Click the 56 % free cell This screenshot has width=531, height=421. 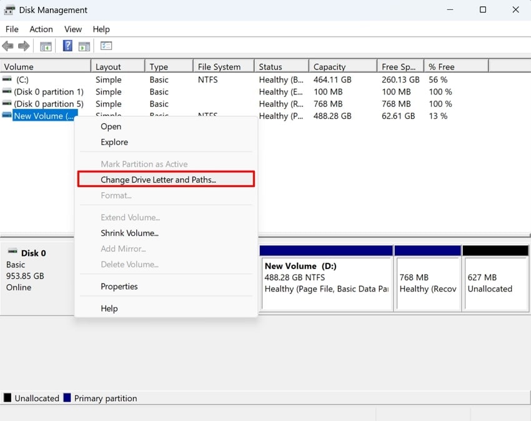point(438,79)
